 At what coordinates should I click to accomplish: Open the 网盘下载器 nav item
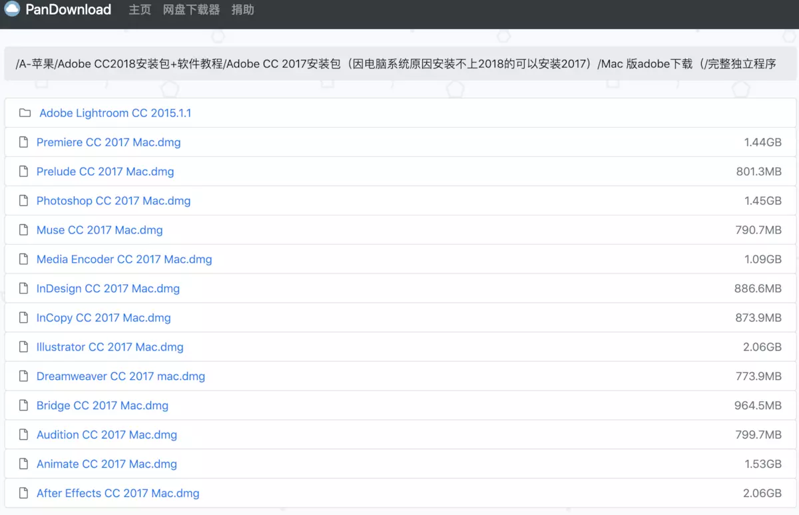[191, 10]
